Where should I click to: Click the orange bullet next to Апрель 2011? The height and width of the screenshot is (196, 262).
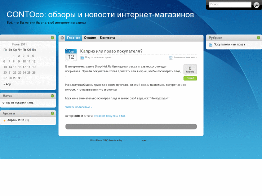pos(5,120)
